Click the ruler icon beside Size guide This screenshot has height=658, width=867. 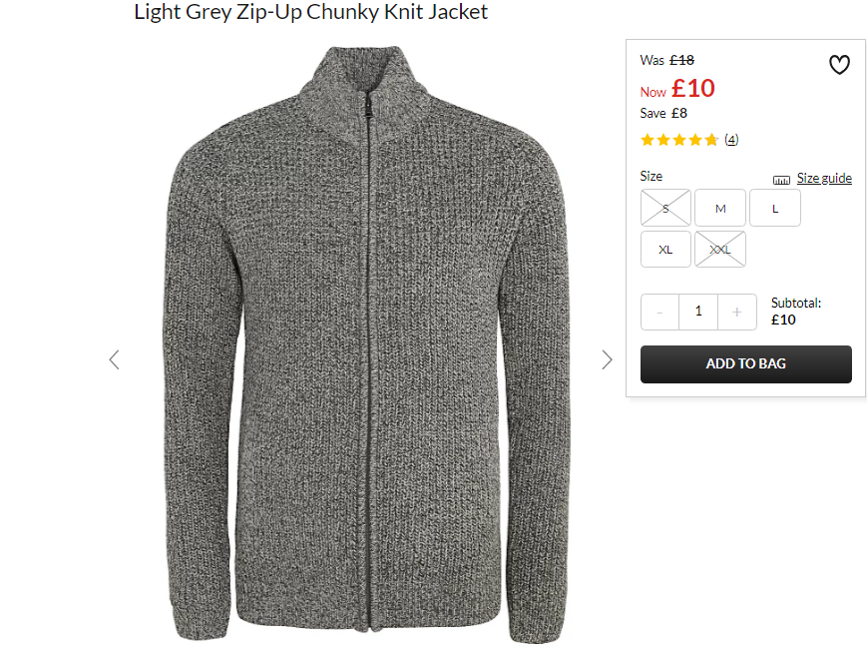(781, 180)
